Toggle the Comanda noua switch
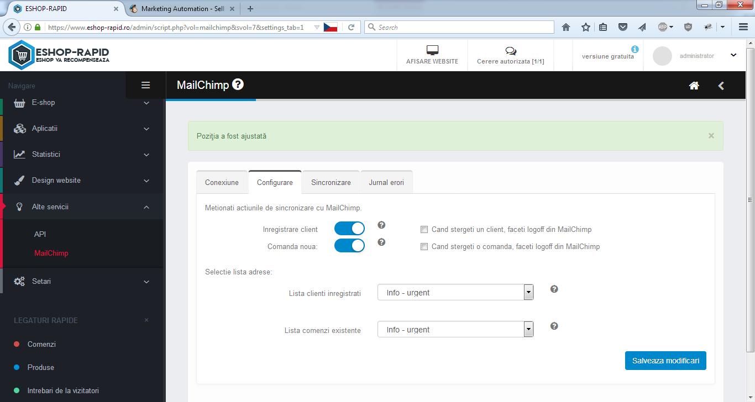755x402 pixels. pos(349,245)
